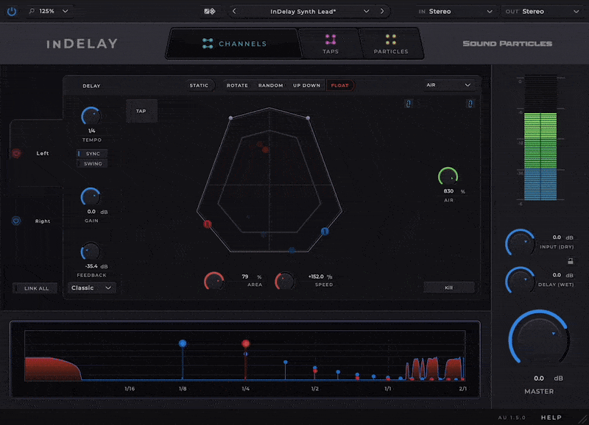This screenshot has height=425, width=589.
Task: Go to the previous preset arrow
Action: coord(234,11)
